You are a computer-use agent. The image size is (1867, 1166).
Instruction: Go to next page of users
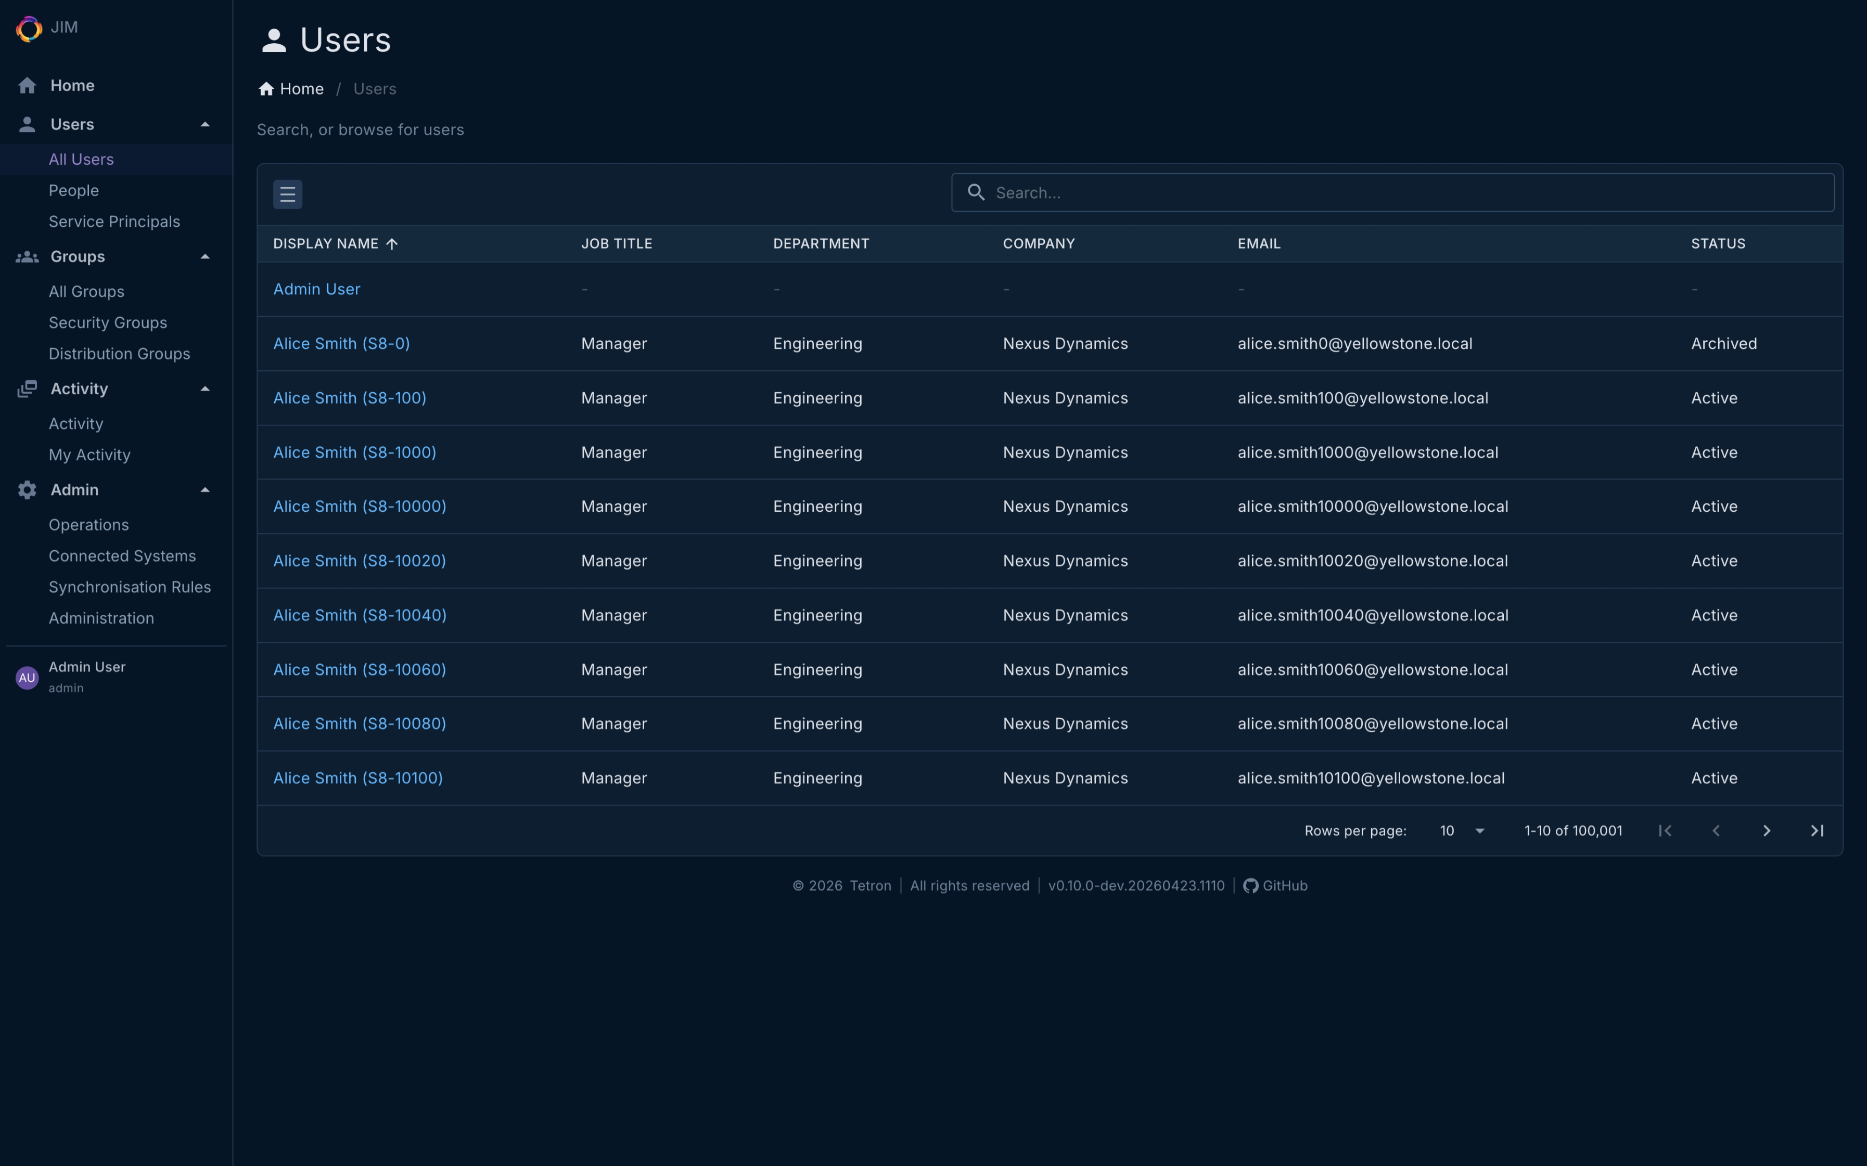1766,831
